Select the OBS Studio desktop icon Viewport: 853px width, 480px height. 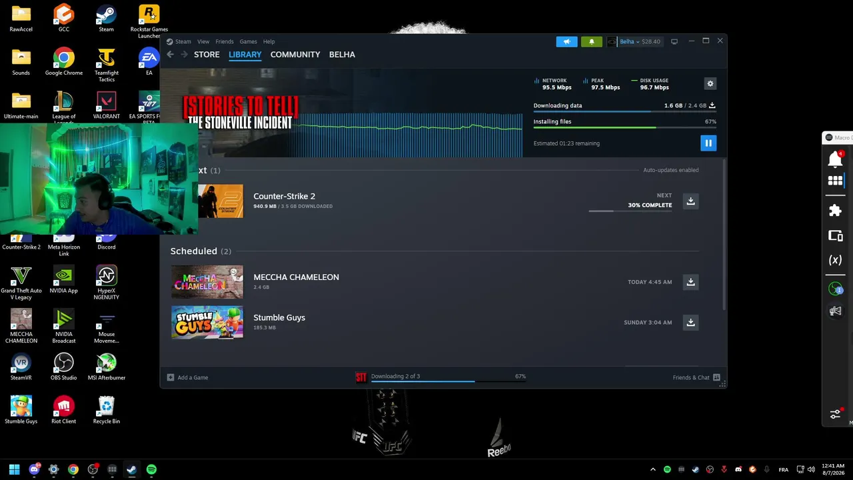[x=64, y=367]
